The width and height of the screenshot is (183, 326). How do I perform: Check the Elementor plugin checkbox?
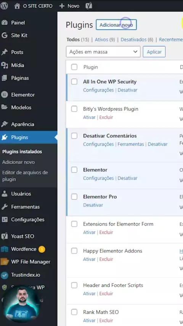tap(74, 170)
